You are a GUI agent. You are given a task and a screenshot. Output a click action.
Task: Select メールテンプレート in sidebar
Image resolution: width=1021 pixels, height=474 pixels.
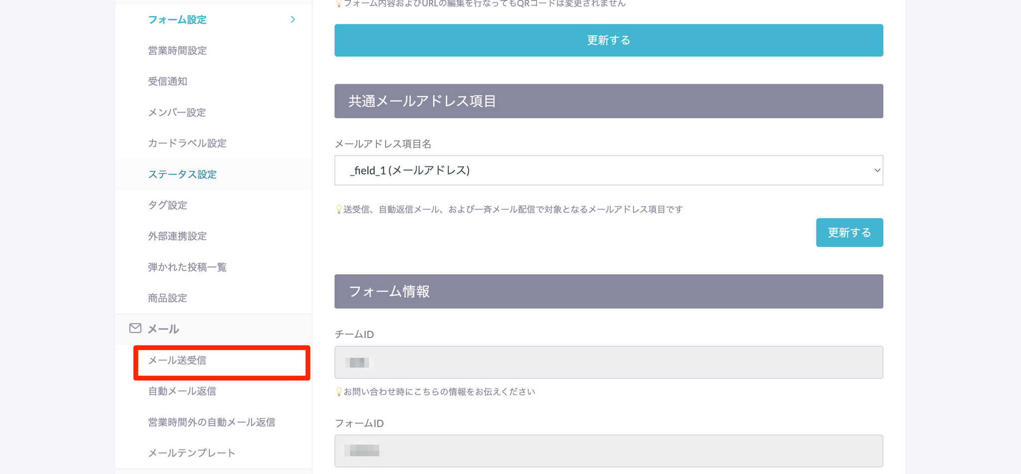(x=191, y=453)
